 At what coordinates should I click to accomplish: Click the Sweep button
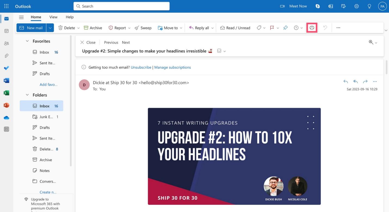click(143, 28)
